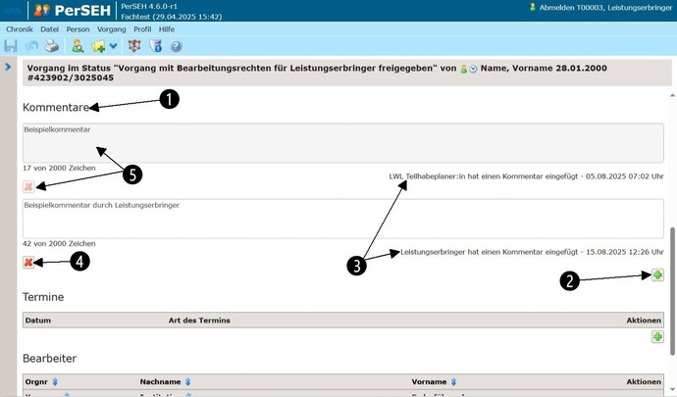Sort Bearbeiter table by Nachname
This screenshot has width=677, height=397.
(x=187, y=382)
